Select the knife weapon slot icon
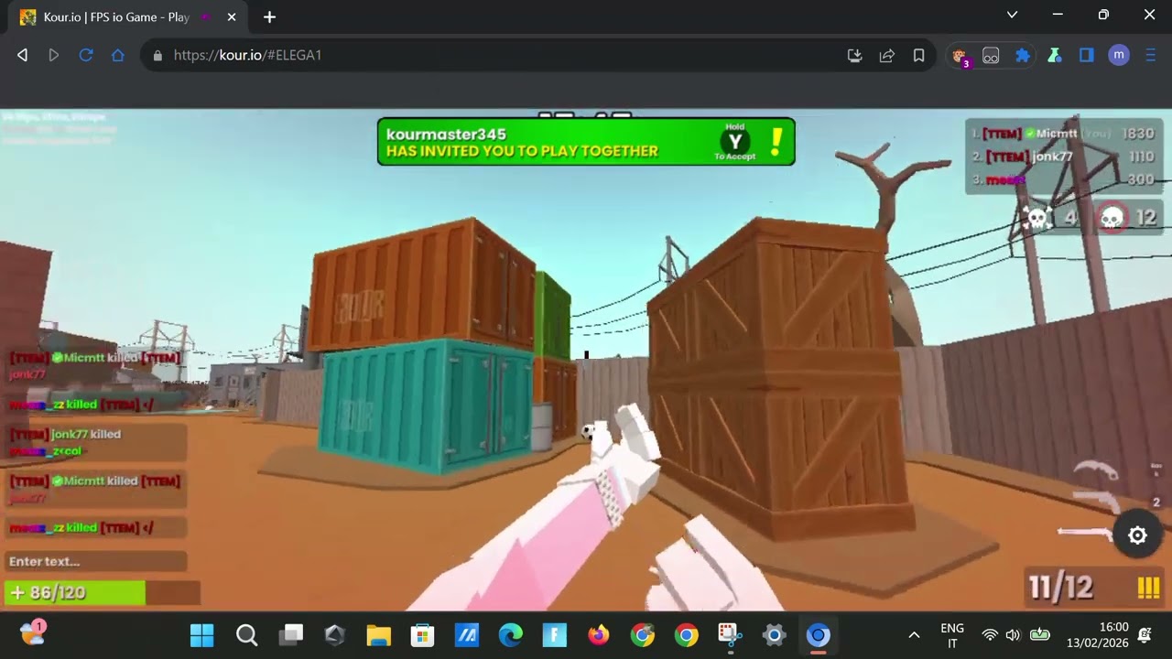 [x=1097, y=472]
